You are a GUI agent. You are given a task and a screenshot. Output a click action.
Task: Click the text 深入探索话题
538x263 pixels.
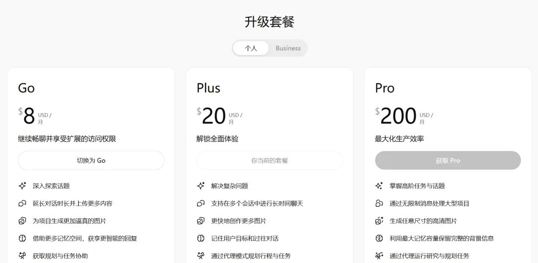coord(51,186)
